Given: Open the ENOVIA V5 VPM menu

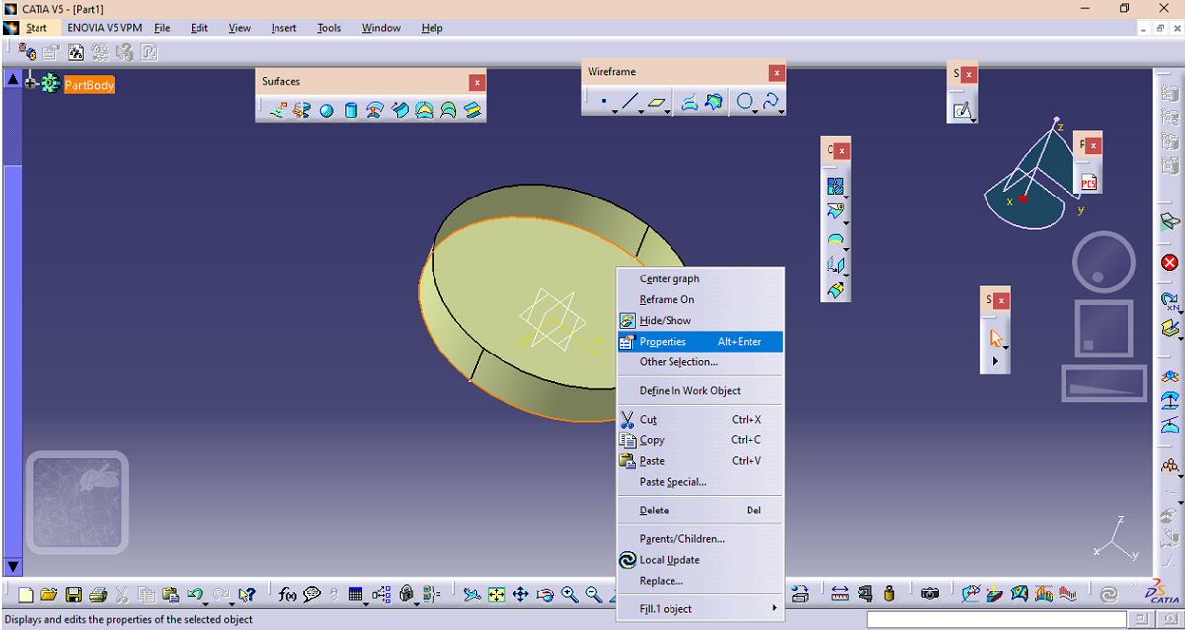Looking at the screenshot, I should 105,28.
